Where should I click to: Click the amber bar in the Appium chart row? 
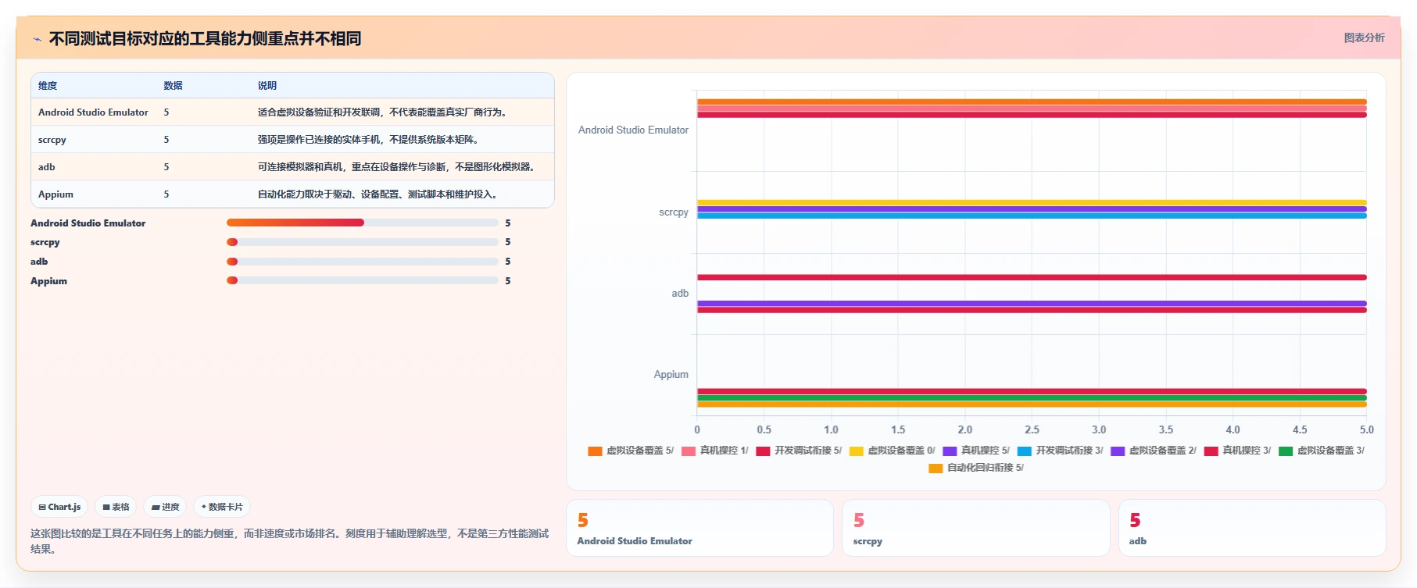point(1032,404)
